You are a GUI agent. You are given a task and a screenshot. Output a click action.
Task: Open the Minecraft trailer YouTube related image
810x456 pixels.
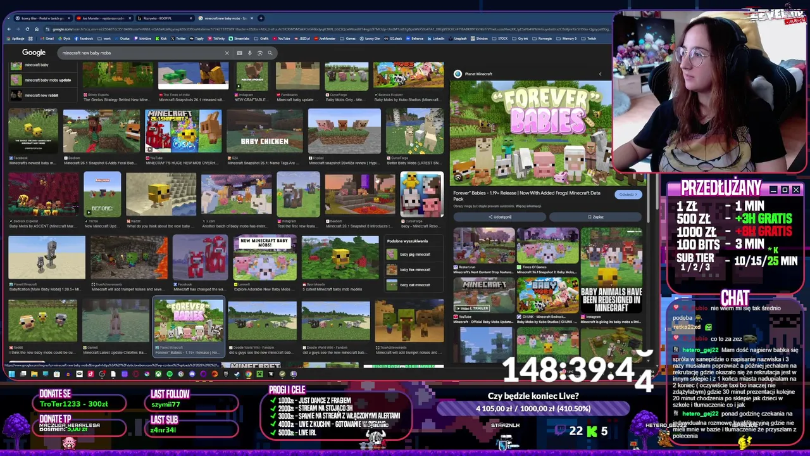tap(483, 294)
